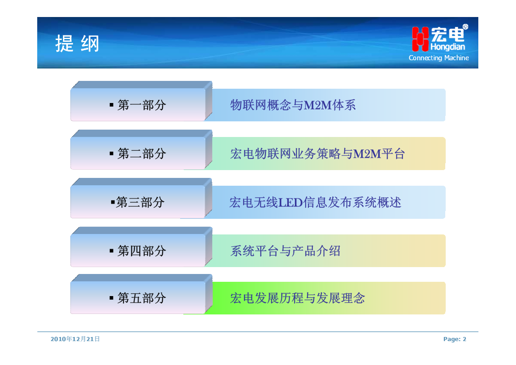Image resolution: width=516 pixels, height=365 pixels.
Task: Open 物联网概念与M2M体系 section
Action: tap(293, 105)
